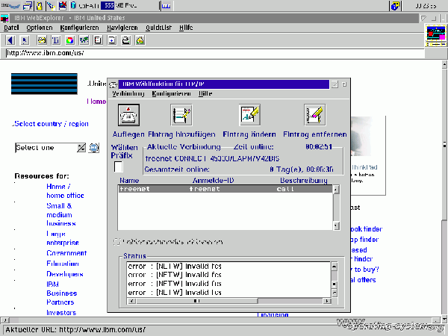Click the WarpCenter activity monitor graph

(x=166, y=6)
